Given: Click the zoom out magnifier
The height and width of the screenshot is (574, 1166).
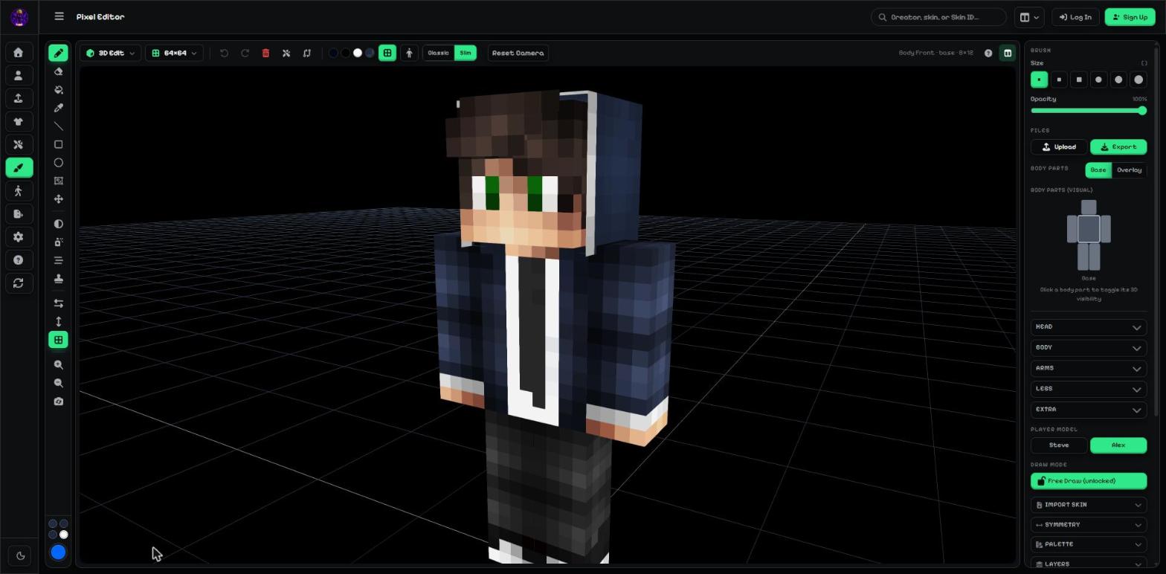Looking at the screenshot, I should 58,383.
